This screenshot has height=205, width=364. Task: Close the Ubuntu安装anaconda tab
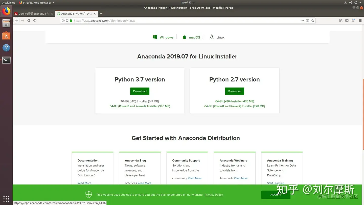[52, 14]
